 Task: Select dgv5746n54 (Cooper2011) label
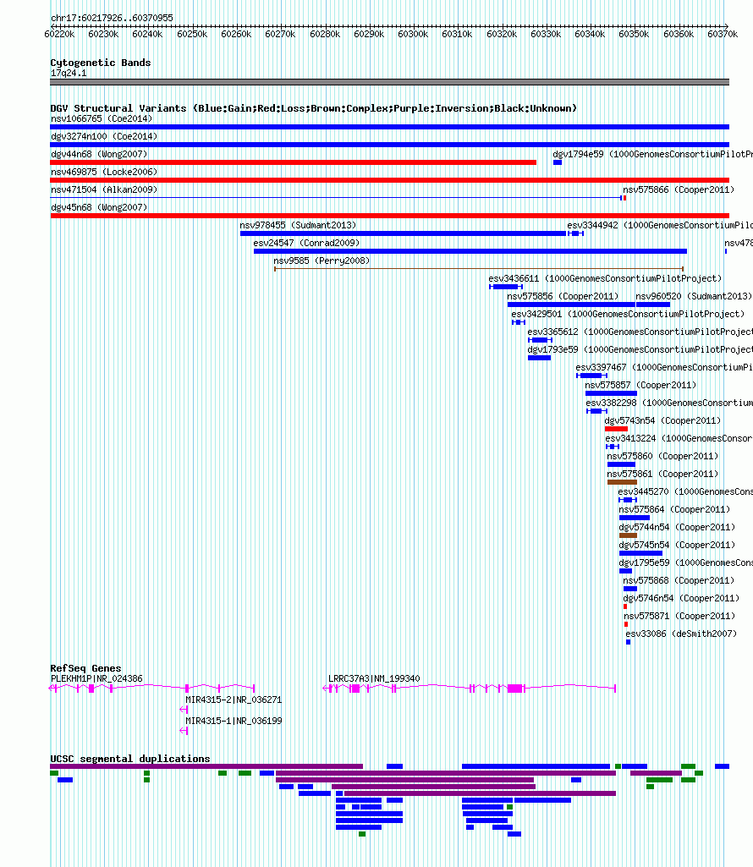(x=682, y=598)
